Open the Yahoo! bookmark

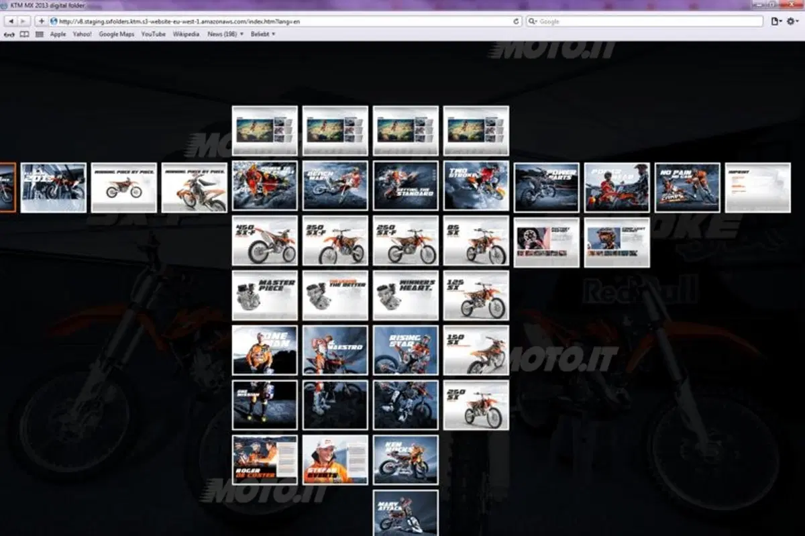click(82, 34)
